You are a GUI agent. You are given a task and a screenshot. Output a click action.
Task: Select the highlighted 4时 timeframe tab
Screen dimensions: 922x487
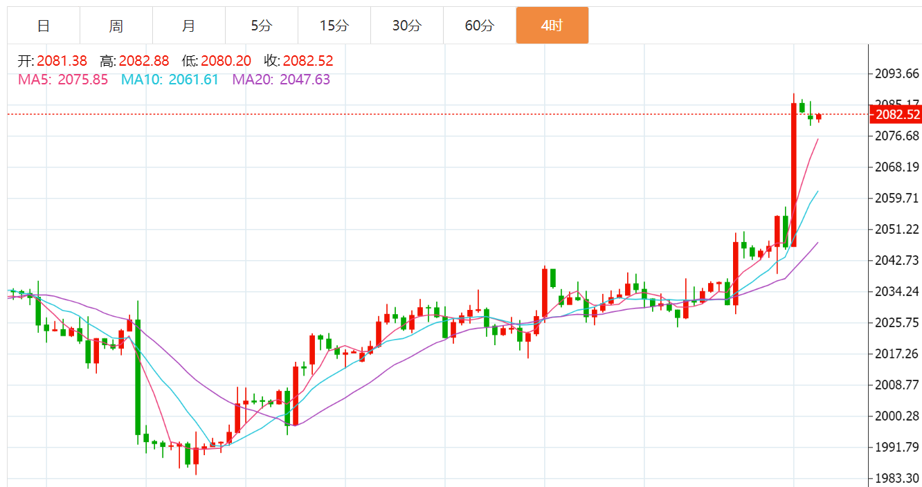(552, 26)
